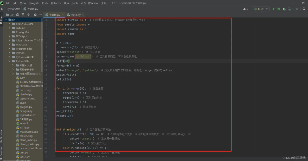Expand the 外星人入侵 folder
308x161 pixels.
(x=13, y=65)
